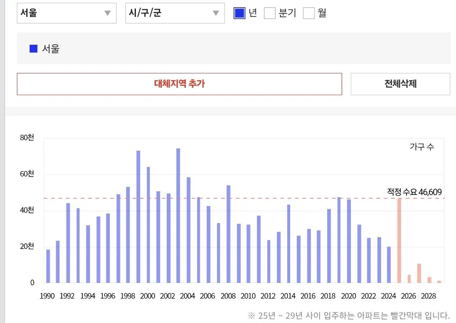Click the arrow on the 시/구/군 selector

pos(216,13)
